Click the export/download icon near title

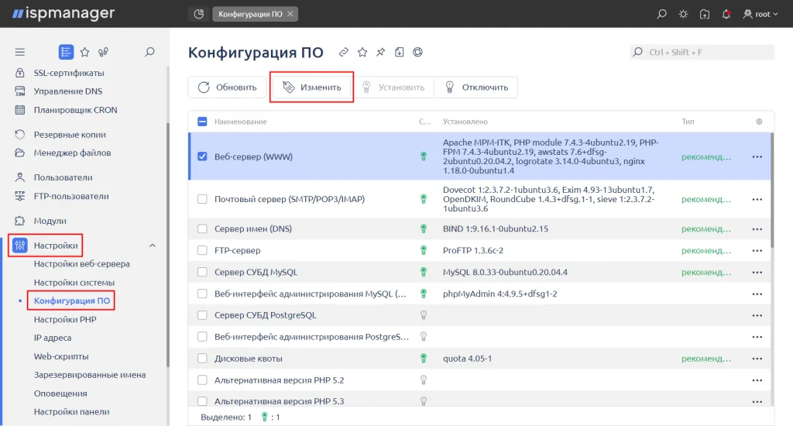coord(399,52)
